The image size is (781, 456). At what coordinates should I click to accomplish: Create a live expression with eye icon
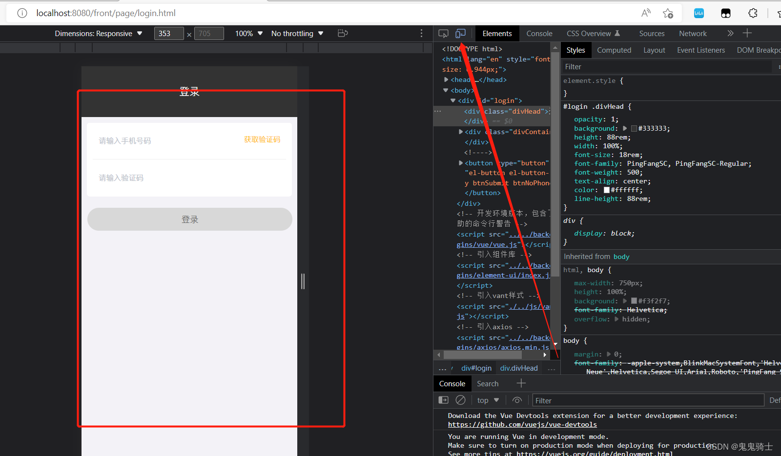(517, 400)
